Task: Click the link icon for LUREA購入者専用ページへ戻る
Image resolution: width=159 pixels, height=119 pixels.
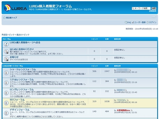Action: pyautogui.click(x=6, y=44)
